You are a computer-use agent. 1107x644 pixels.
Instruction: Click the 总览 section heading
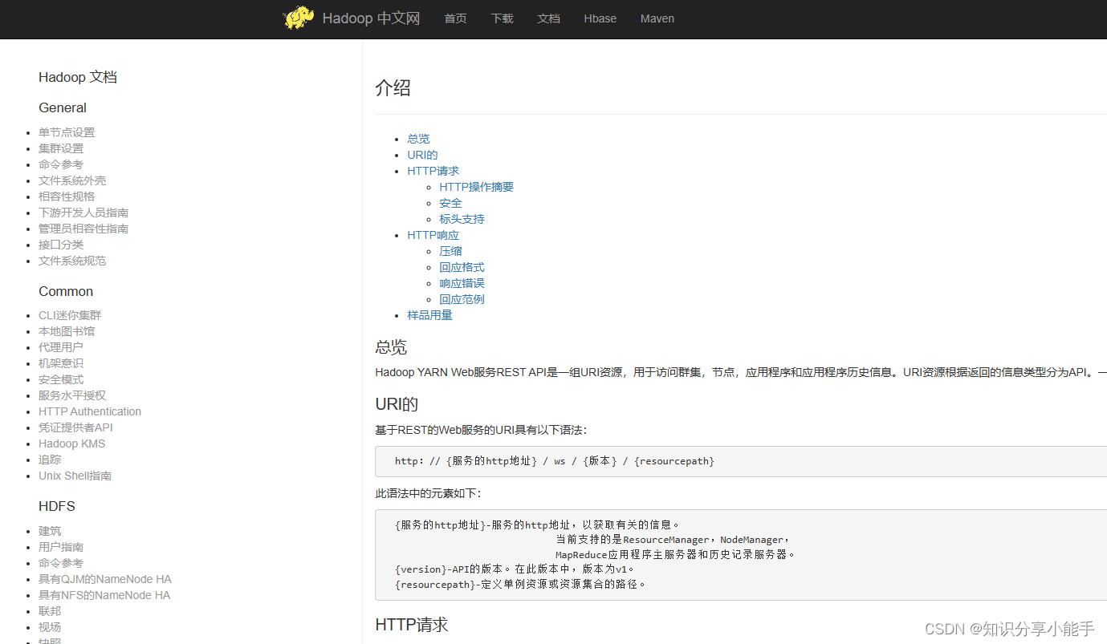click(391, 347)
